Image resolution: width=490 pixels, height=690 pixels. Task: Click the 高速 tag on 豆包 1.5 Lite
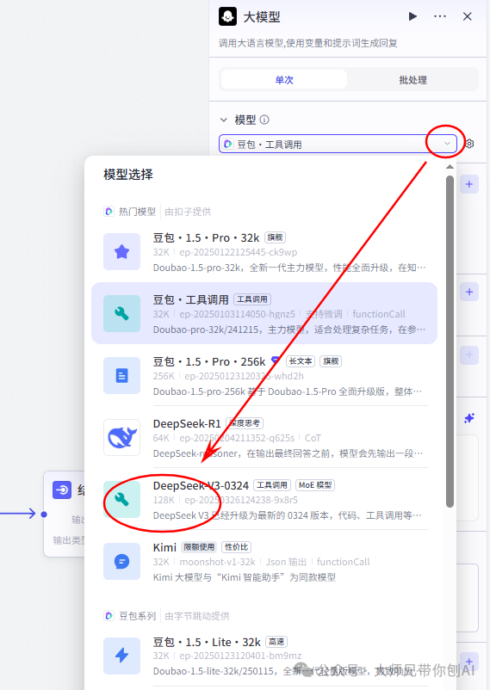pos(276,642)
